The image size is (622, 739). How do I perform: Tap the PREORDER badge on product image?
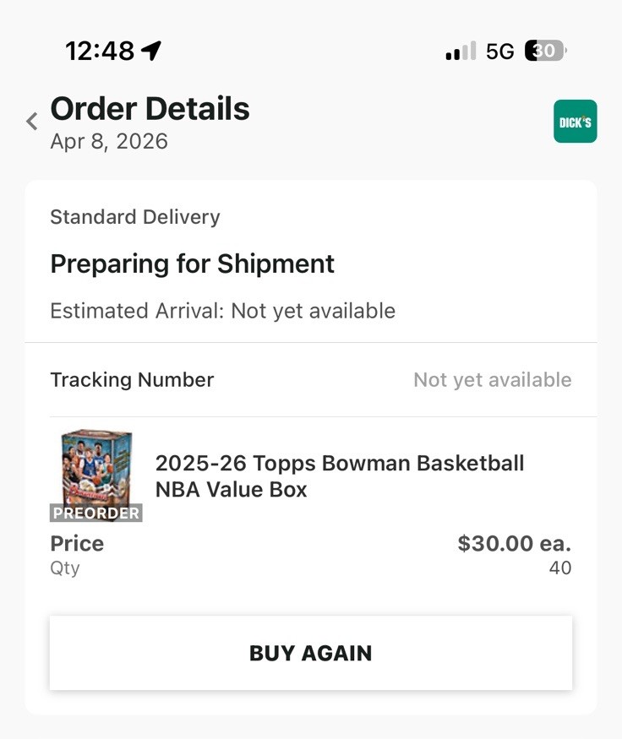pos(95,513)
